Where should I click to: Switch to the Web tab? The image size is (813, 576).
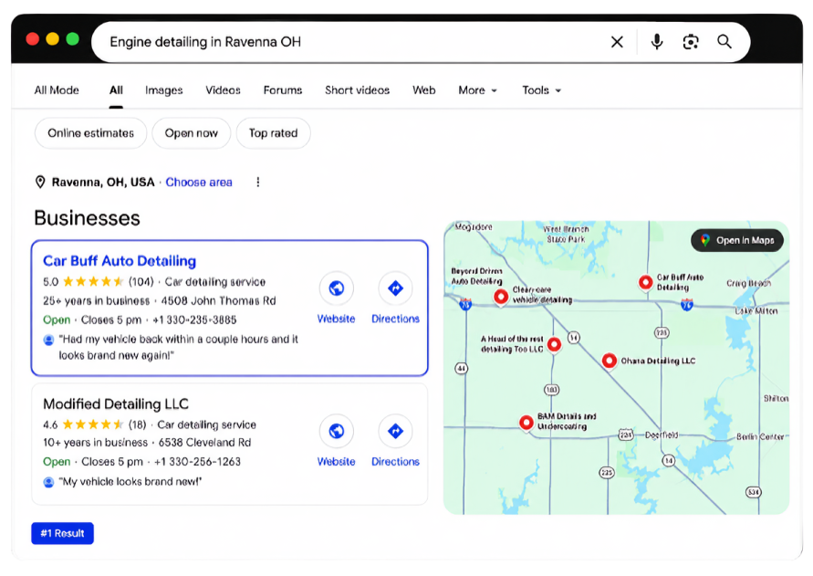click(423, 90)
